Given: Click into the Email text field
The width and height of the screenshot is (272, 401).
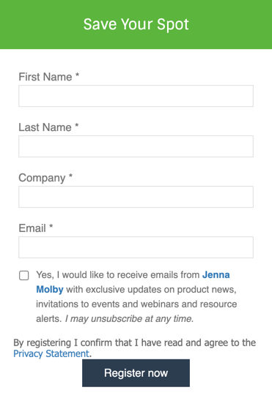Looking at the screenshot, I should click(x=136, y=247).
